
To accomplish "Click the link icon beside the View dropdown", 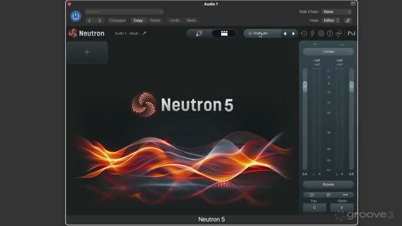I will [x=348, y=21].
